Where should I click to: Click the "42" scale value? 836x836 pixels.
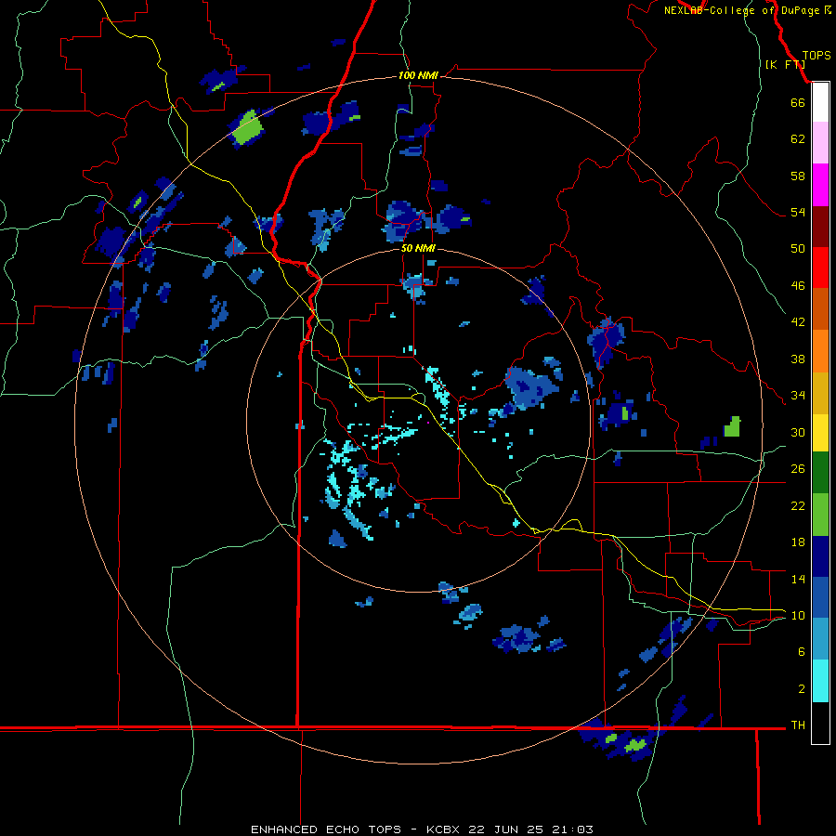[798, 322]
